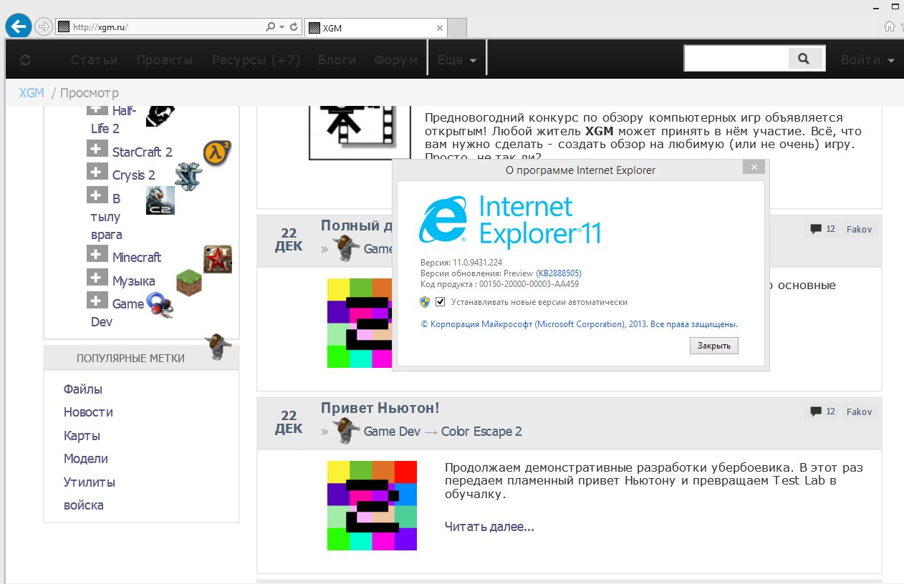Expand the В тылу врага category
The image size is (904, 584).
click(x=97, y=194)
